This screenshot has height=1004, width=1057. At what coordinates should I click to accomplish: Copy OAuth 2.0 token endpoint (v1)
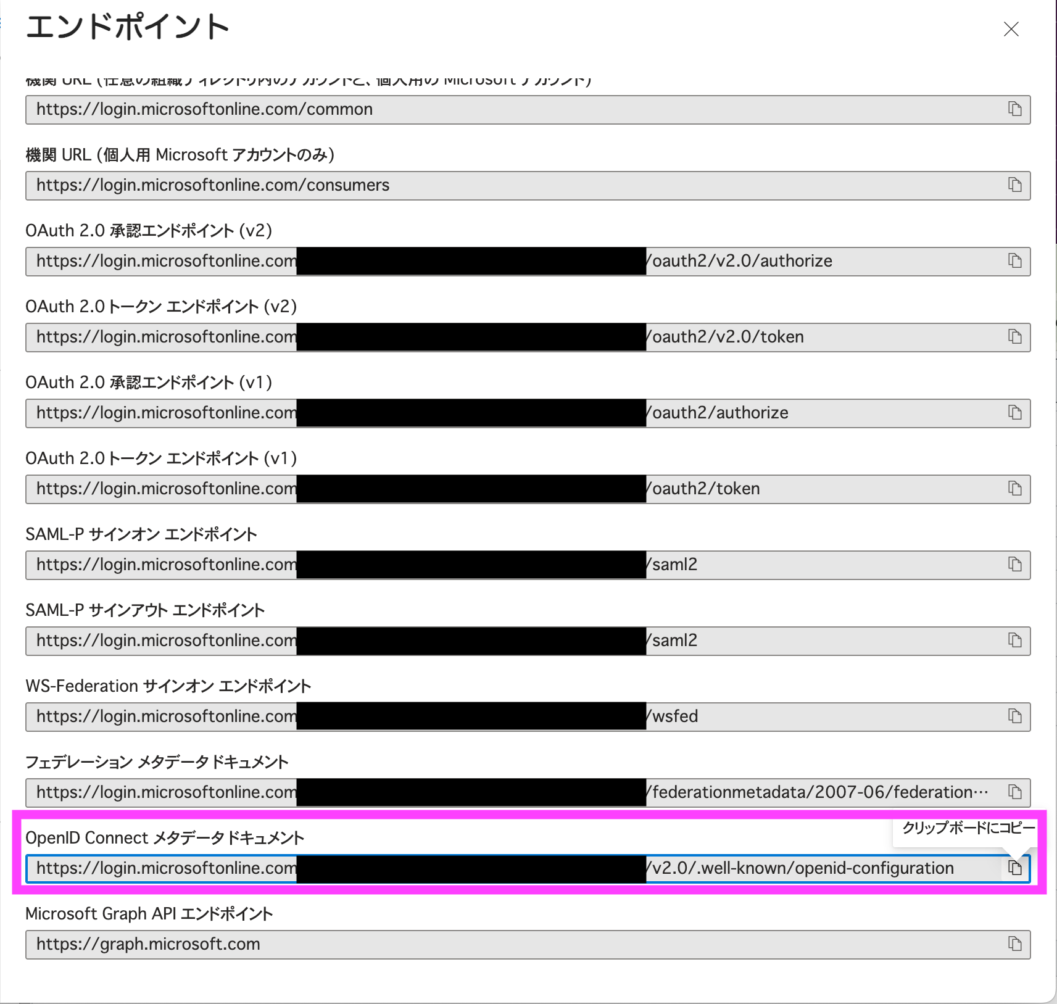coord(1015,489)
